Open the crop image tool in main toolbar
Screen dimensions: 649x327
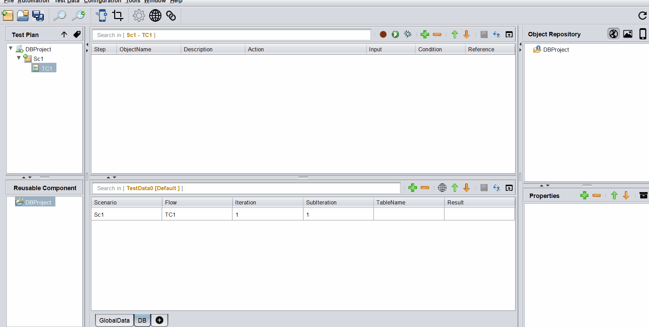118,16
